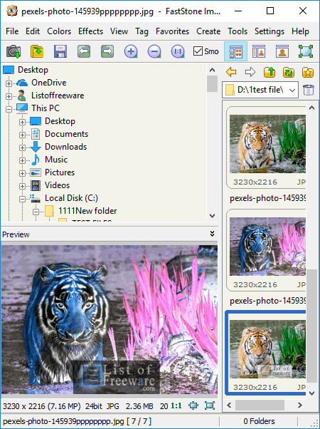The image size is (320, 429).
Task: Click the Open file folder icon
Action: (37, 51)
